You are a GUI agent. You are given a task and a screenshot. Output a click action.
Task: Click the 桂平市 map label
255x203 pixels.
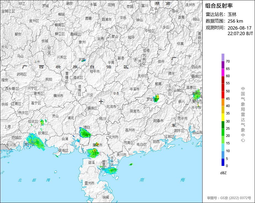pyautogui.click(x=95, y=71)
